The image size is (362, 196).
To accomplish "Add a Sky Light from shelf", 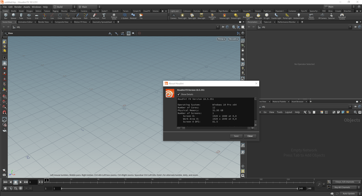I will click(x=258, y=16).
